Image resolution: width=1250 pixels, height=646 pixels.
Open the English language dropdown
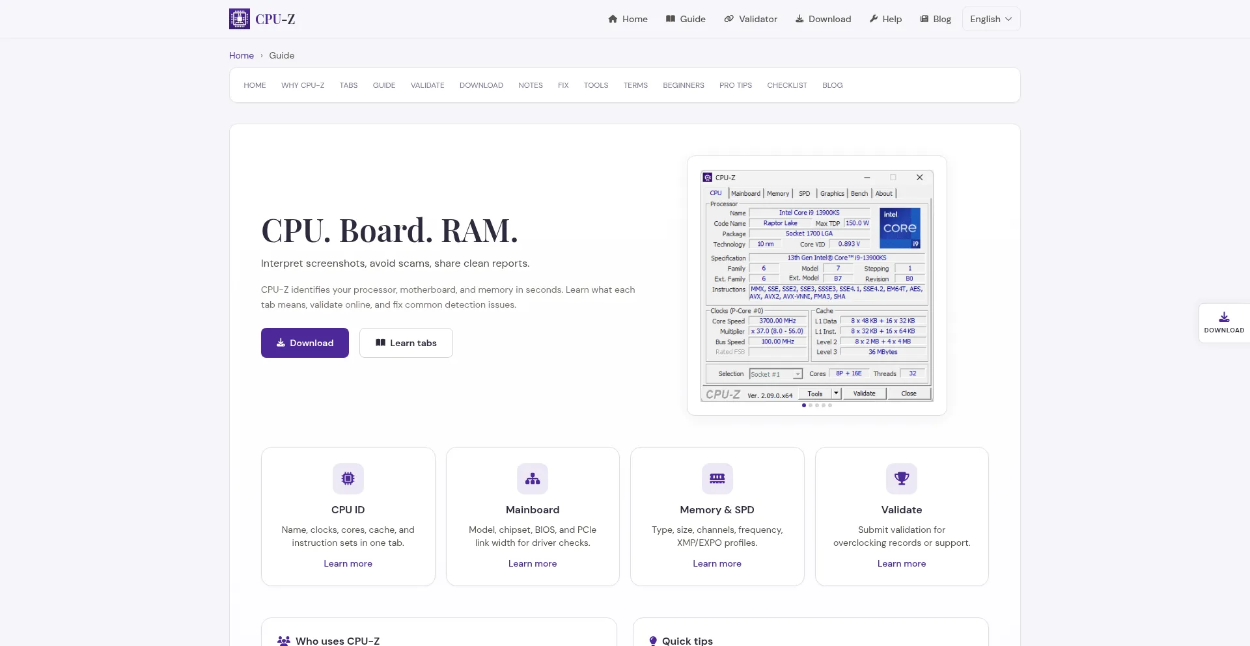[991, 19]
